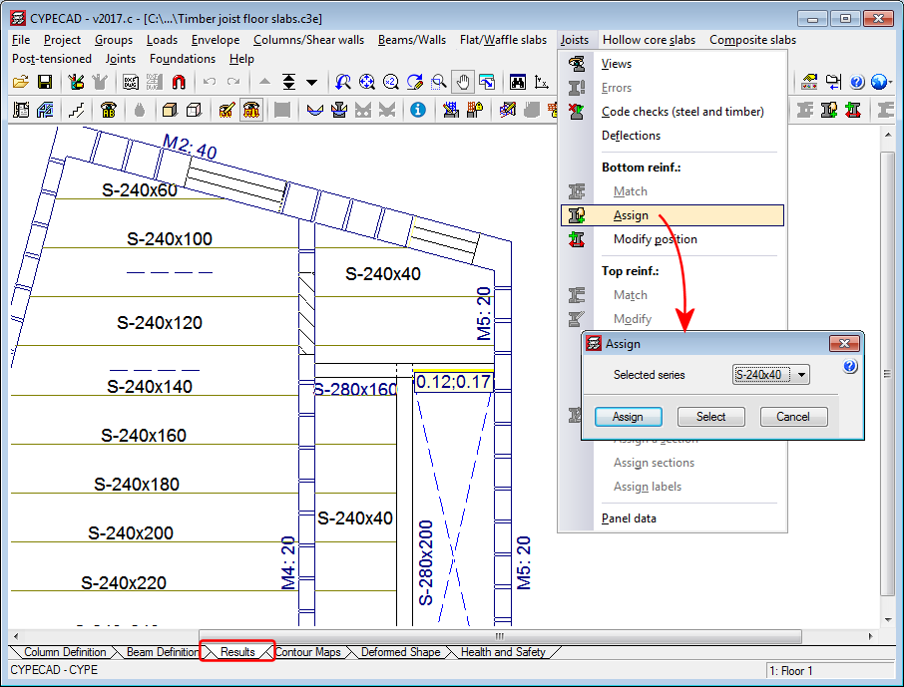Click the staircase icon in second toolbar

77,110
